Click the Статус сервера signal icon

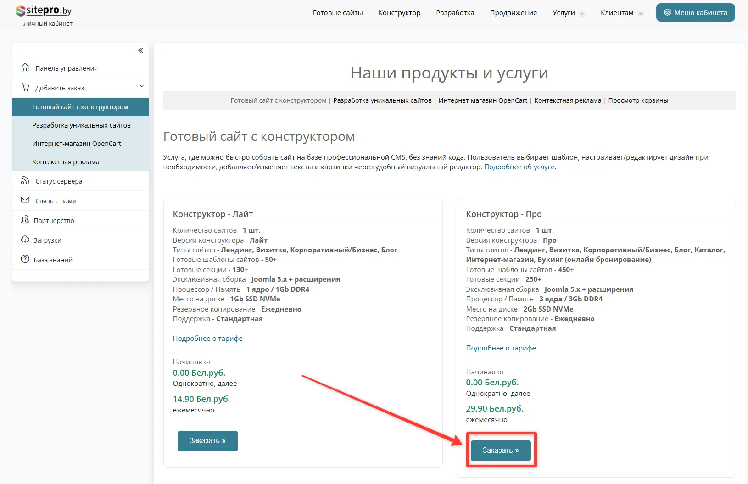[25, 181]
